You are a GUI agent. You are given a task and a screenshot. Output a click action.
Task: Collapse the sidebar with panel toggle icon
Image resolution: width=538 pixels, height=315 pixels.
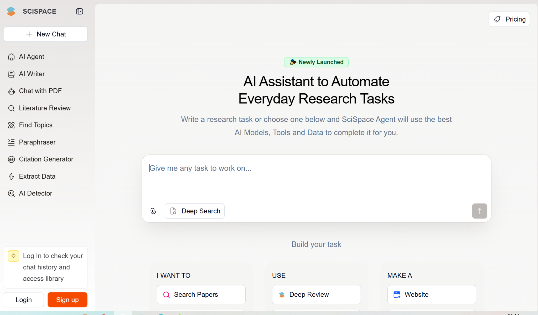79,11
